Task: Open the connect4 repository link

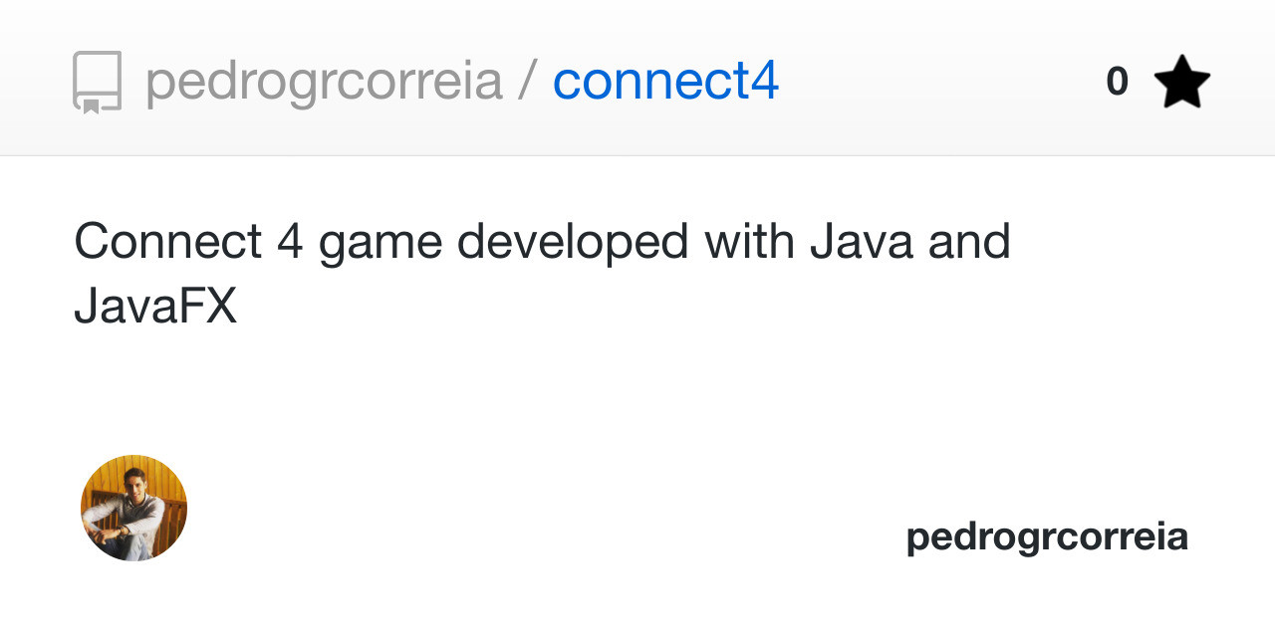Action: (x=665, y=82)
